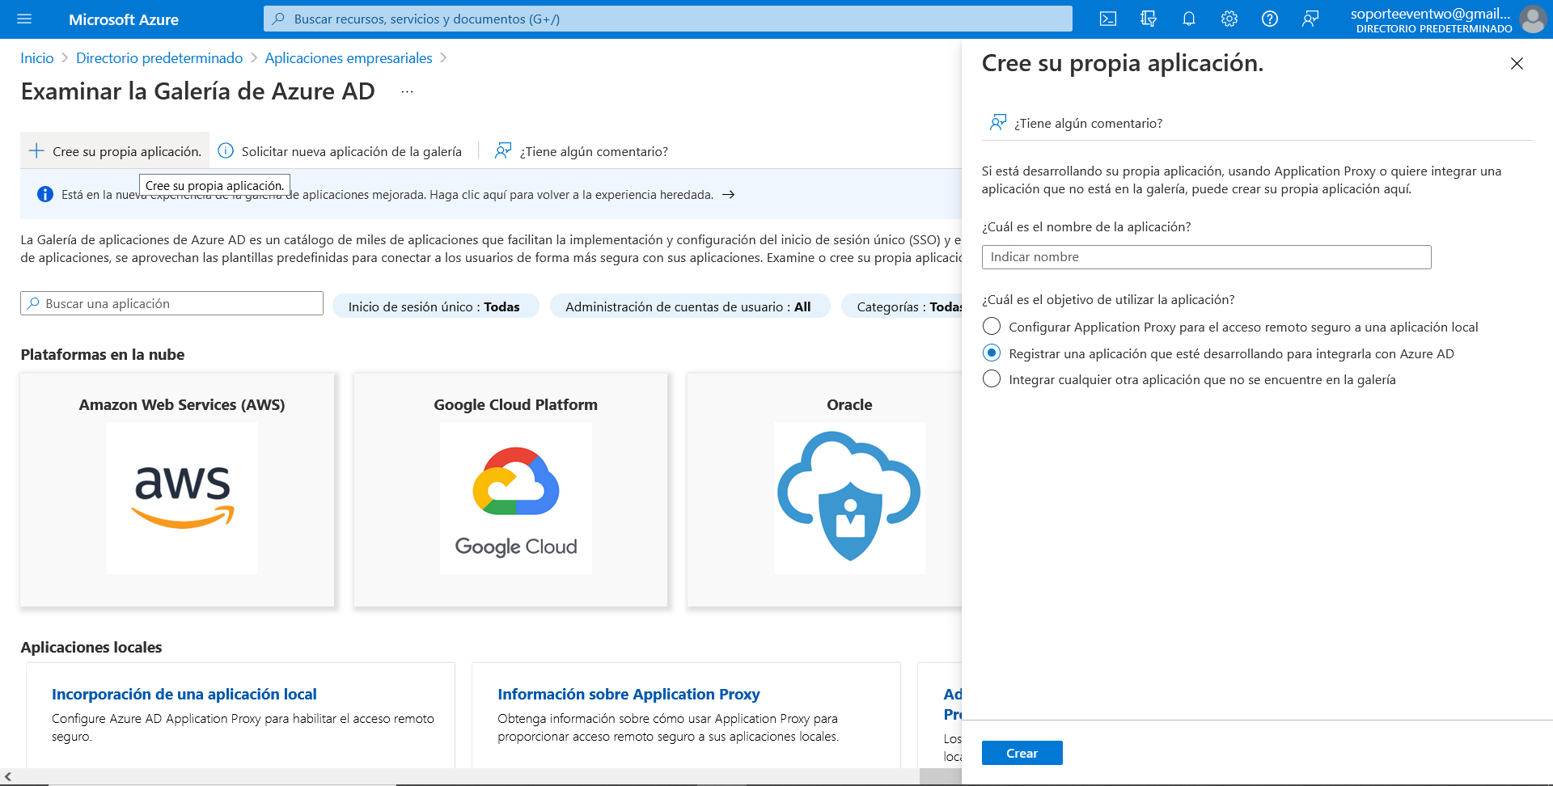
Task: Open directories and subscriptions filter icon
Action: 1149,19
